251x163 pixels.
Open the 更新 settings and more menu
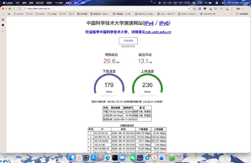pos(240,9)
